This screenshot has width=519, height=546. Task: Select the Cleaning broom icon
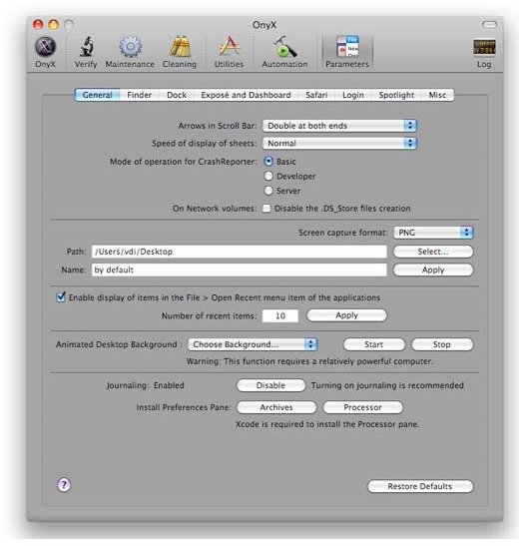point(180,47)
